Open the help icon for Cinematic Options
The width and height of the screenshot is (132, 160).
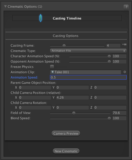(126, 7)
